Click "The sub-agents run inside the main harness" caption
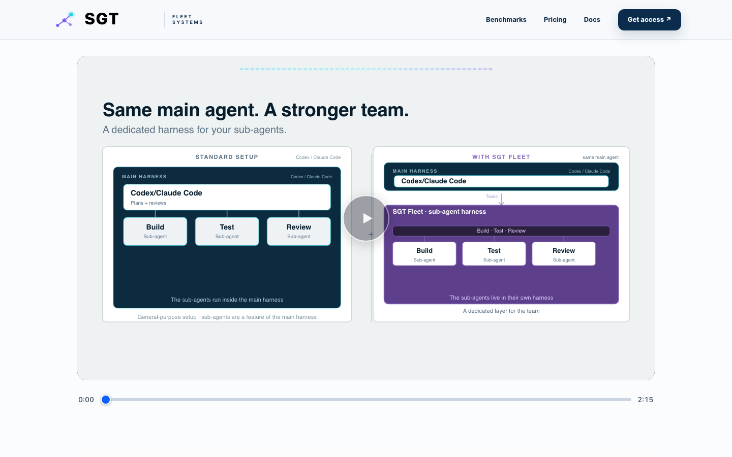 227,300
